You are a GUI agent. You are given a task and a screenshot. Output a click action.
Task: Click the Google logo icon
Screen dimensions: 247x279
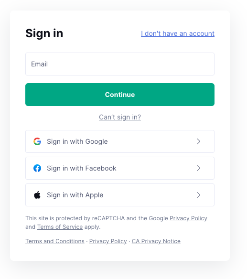[37, 141]
